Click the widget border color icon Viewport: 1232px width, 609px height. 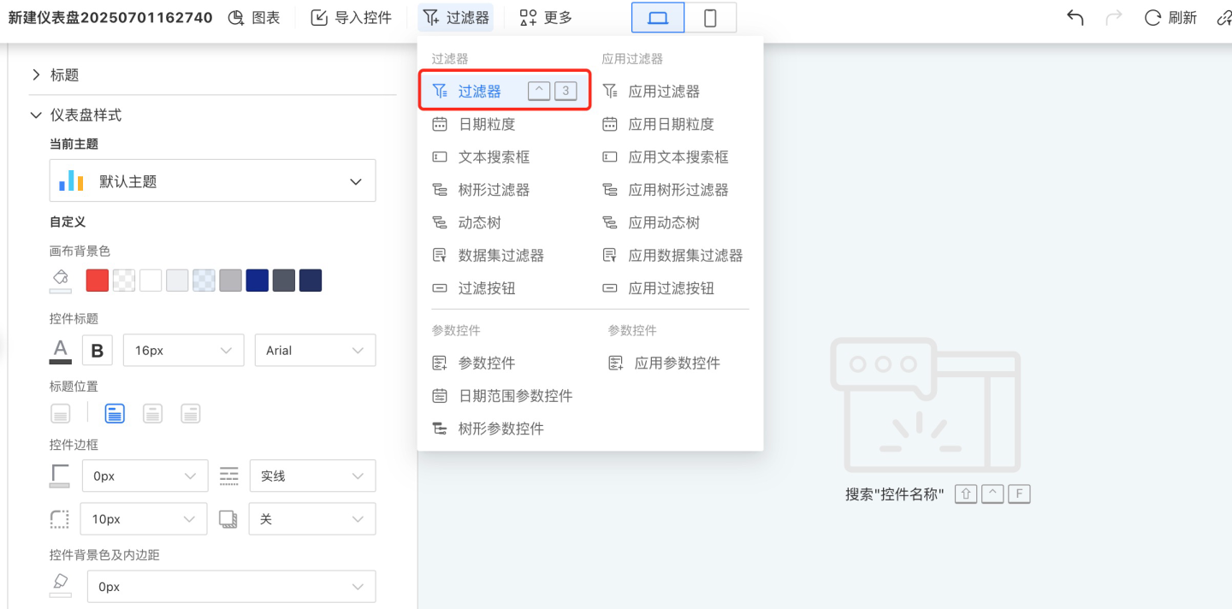coord(60,476)
